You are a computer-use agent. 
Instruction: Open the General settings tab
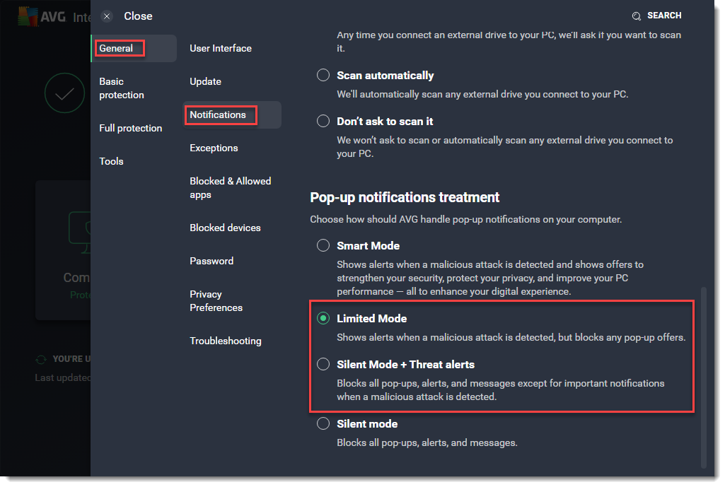tap(117, 48)
